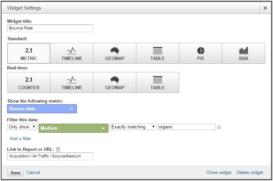Select the real-time Timeline widget
The width and height of the screenshot is (273, 181).
click(x=72, y=82)
